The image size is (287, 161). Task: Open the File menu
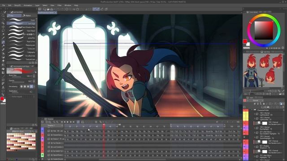tap(4, 5)
